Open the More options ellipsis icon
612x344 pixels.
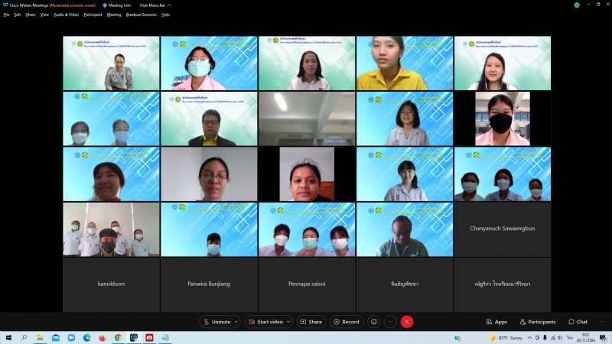coord(390,322)
